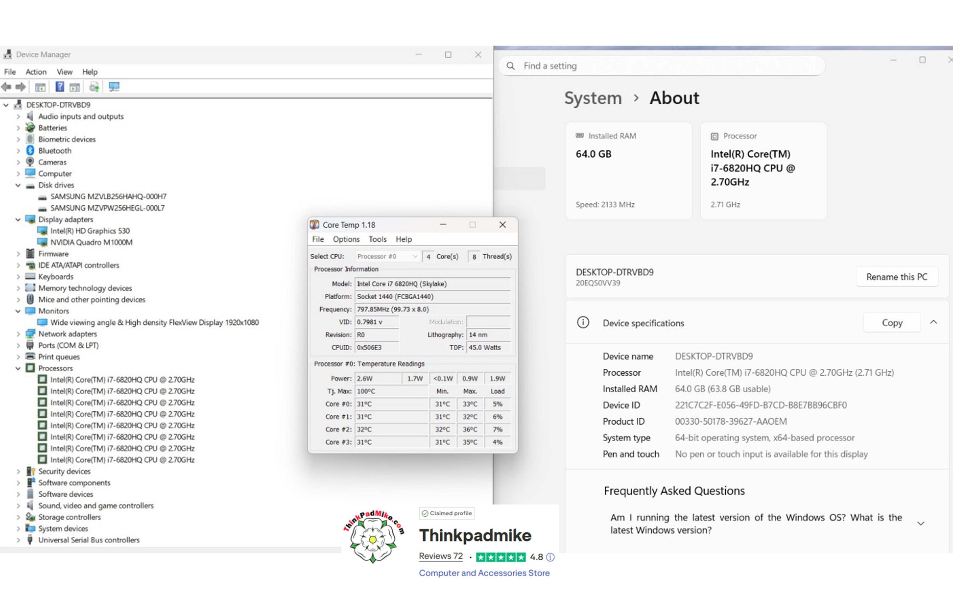Image resolution: width=953 pixels, height=599 pixels.
Task: Click the Rename this PC button
Action: click(897, 277)
